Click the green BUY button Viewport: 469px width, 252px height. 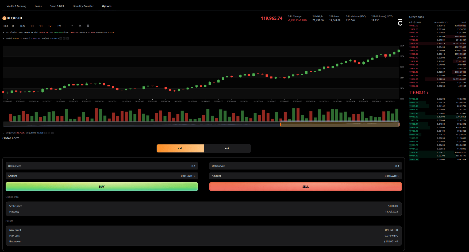coord(102,187)
